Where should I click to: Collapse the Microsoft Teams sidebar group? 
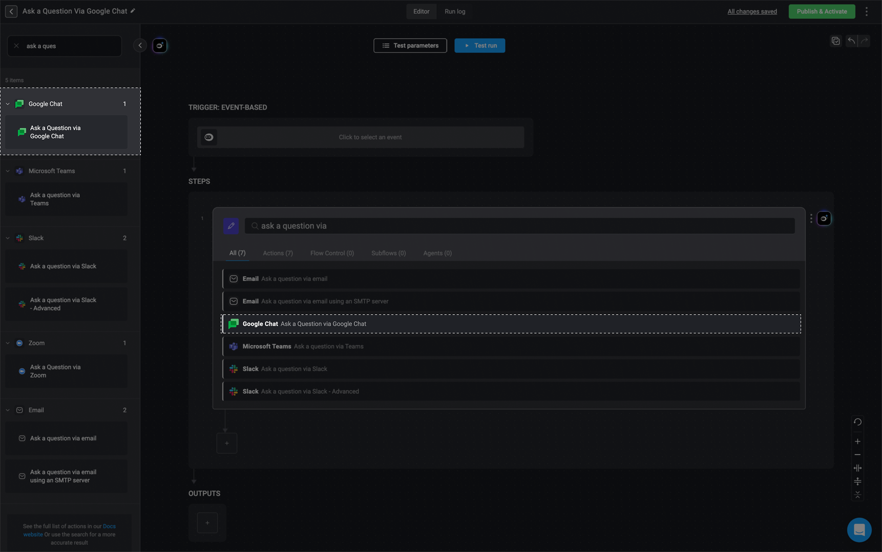pos(8,171)
